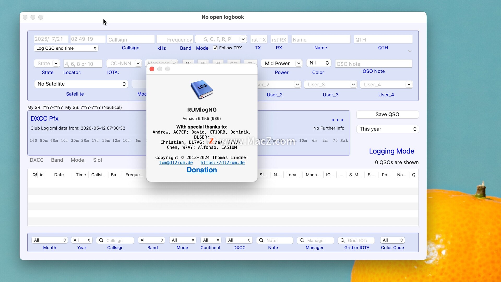Click search magnifier in Manager filter

302,240
